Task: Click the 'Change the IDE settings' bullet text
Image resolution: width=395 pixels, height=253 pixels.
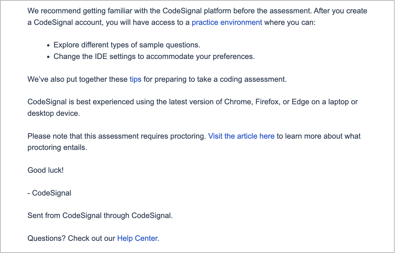Action: 154,57
